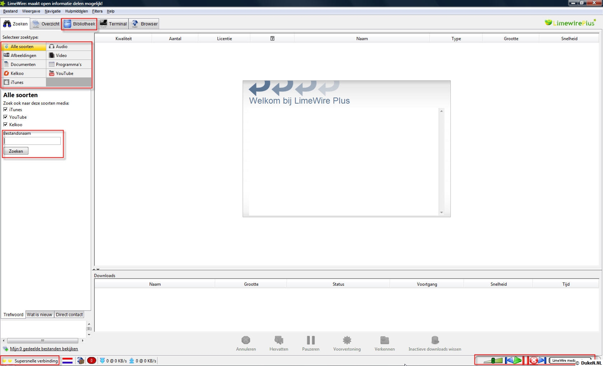Viewport: 603px width, 366px height.
Task: Sort results by Snelheid column
Action: 569,38
